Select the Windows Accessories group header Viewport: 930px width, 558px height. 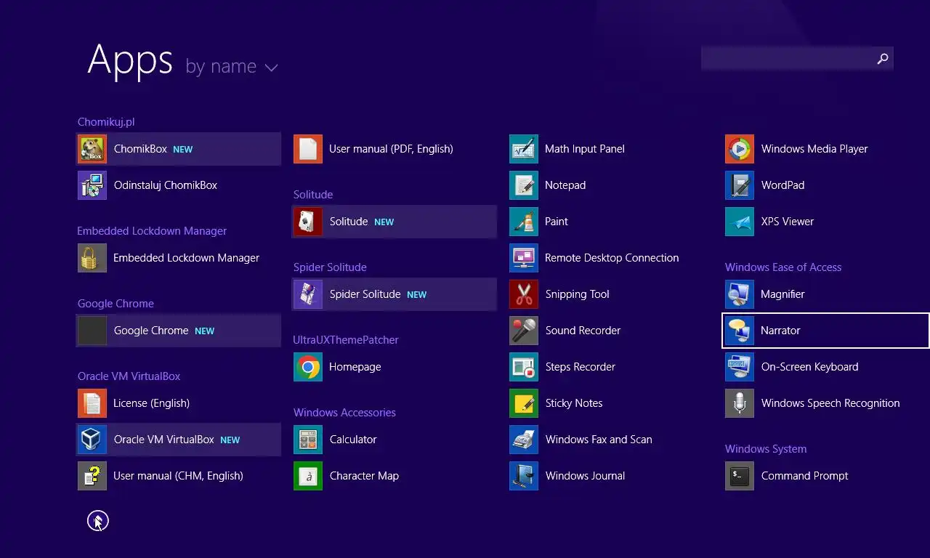coord(344,413)
